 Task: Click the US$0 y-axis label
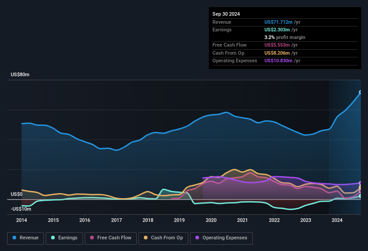[x=17, y=194]
